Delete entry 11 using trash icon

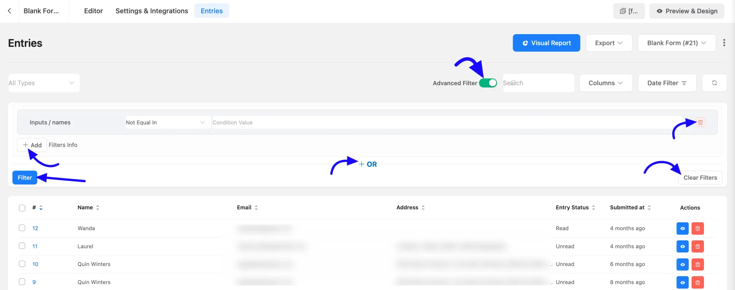(x=697, y=246)
